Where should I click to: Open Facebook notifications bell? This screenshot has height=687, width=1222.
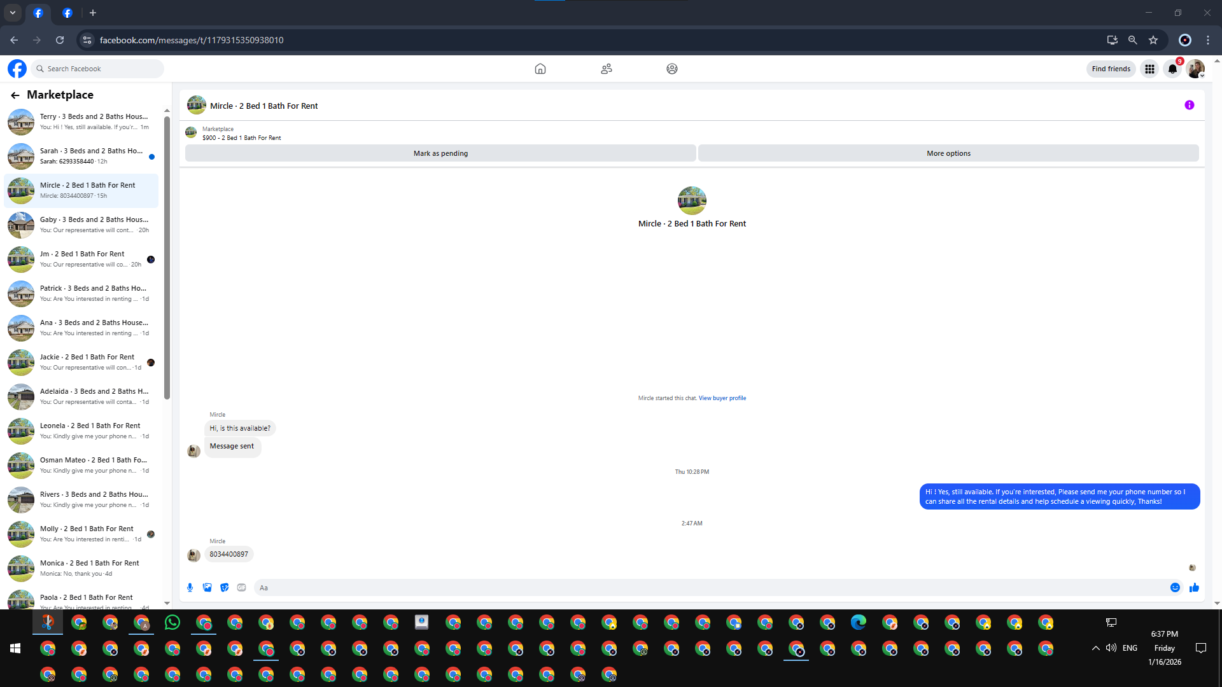[1172, 69]
